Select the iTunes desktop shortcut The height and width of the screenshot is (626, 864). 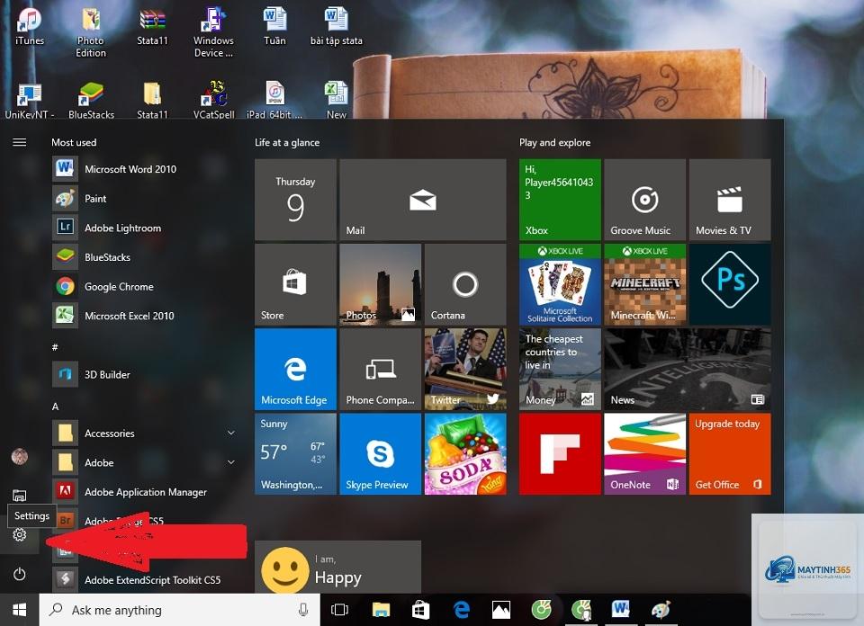click(30, 26)
